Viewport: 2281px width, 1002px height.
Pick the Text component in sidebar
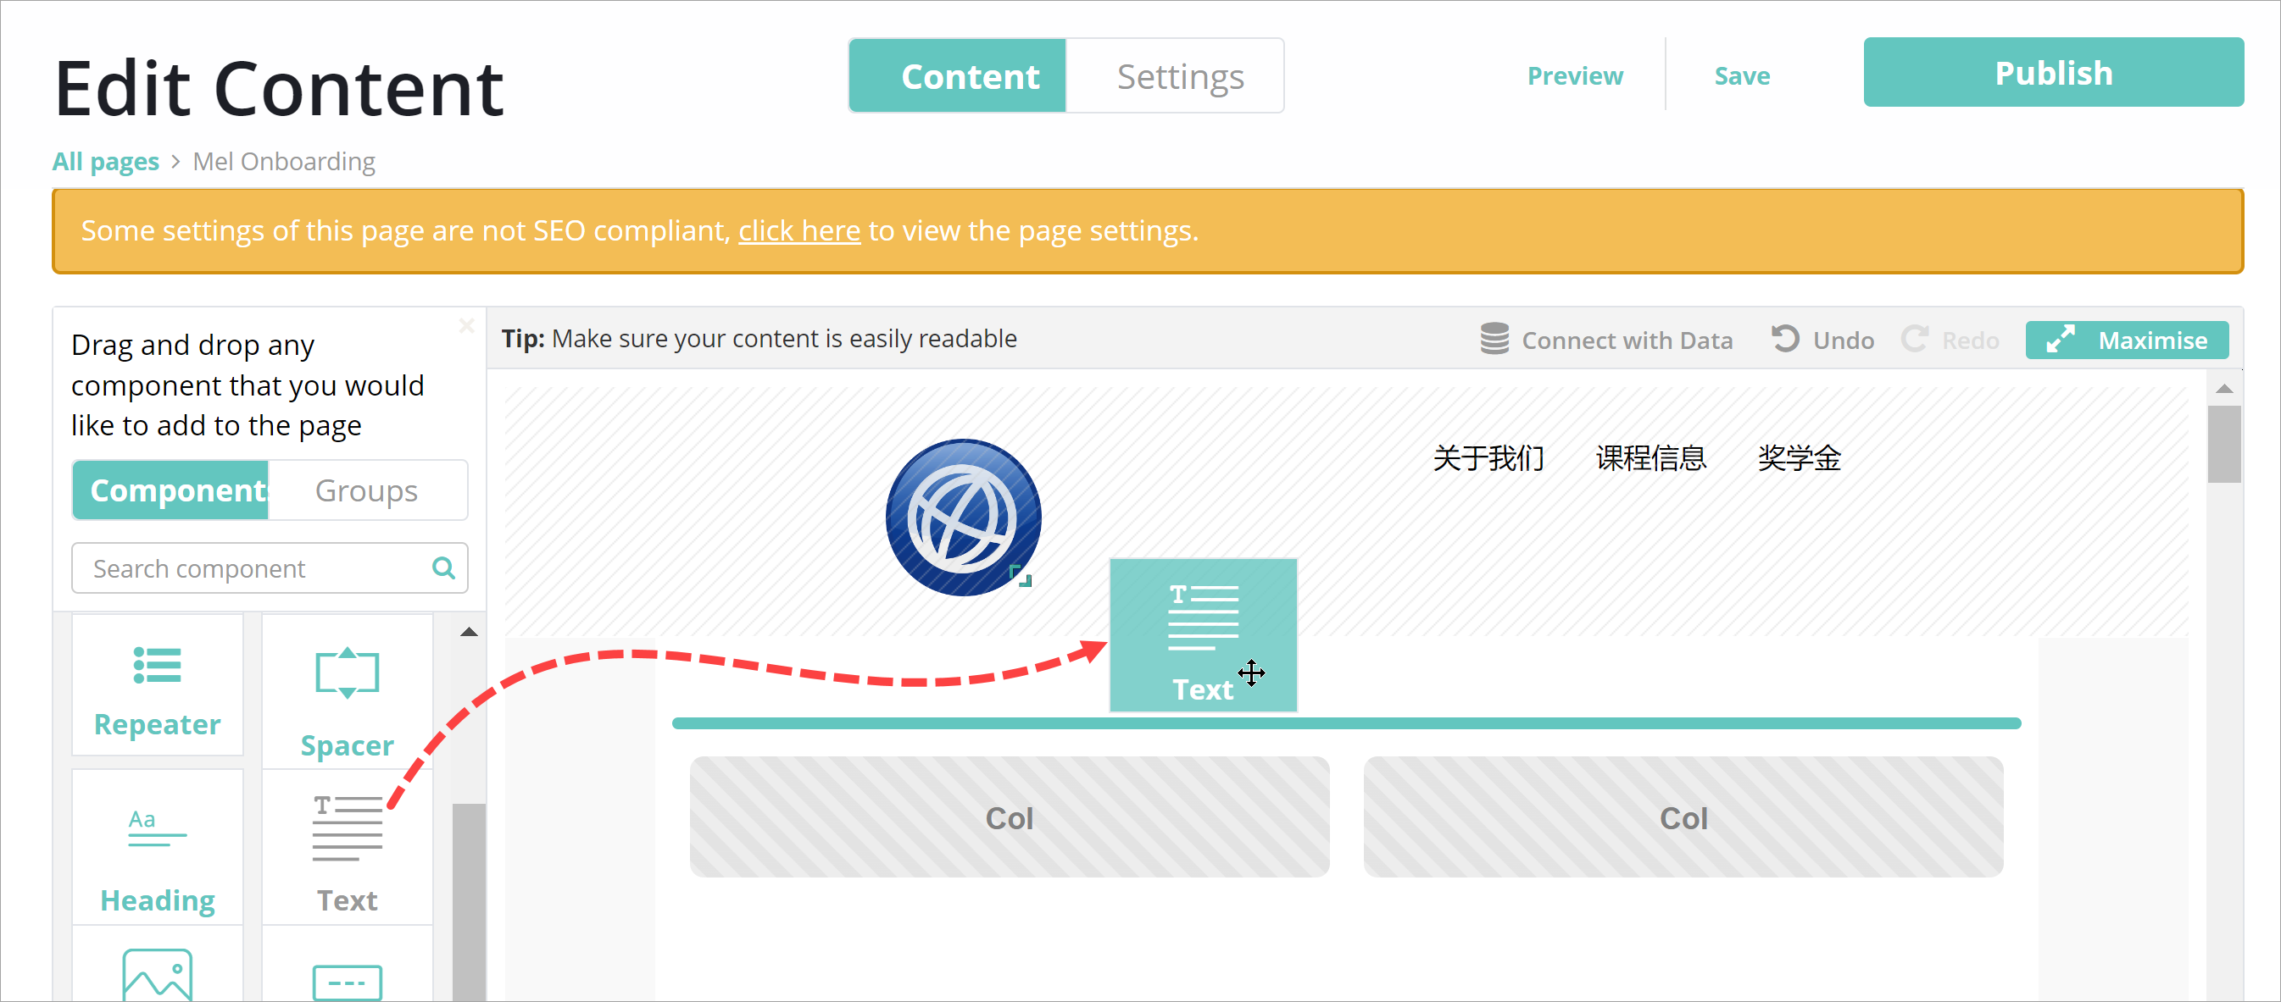(346, 850)
